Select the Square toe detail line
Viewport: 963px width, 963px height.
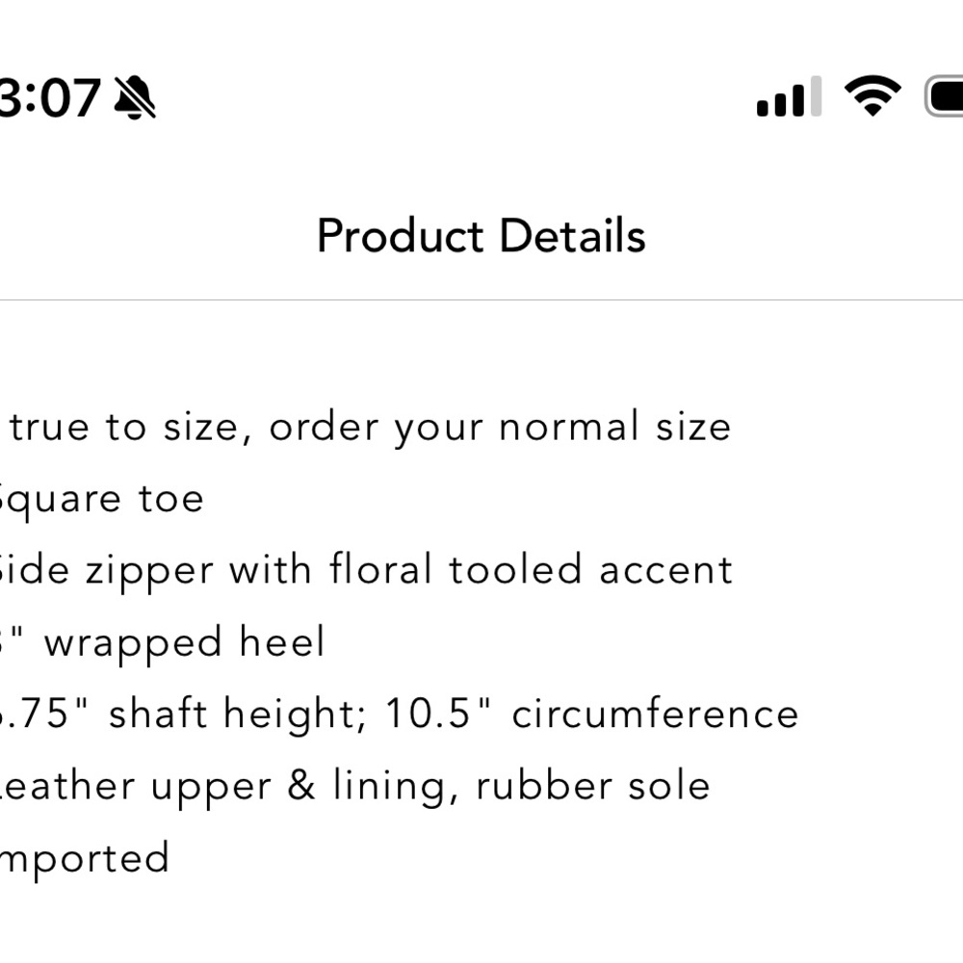pos(100,499)
